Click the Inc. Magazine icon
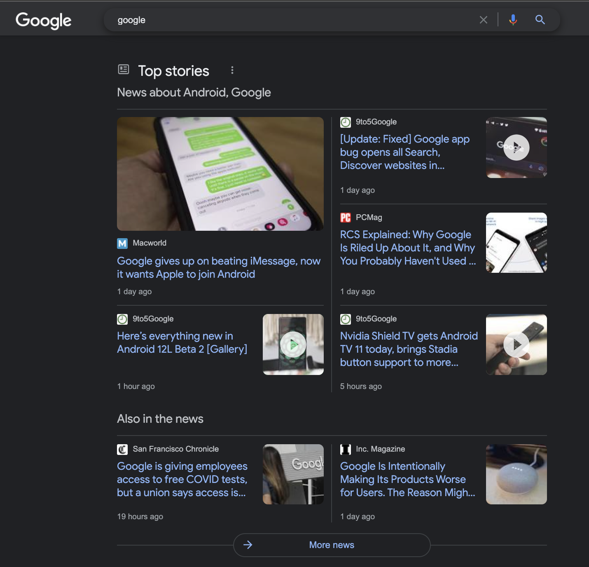 click(346, 450)
